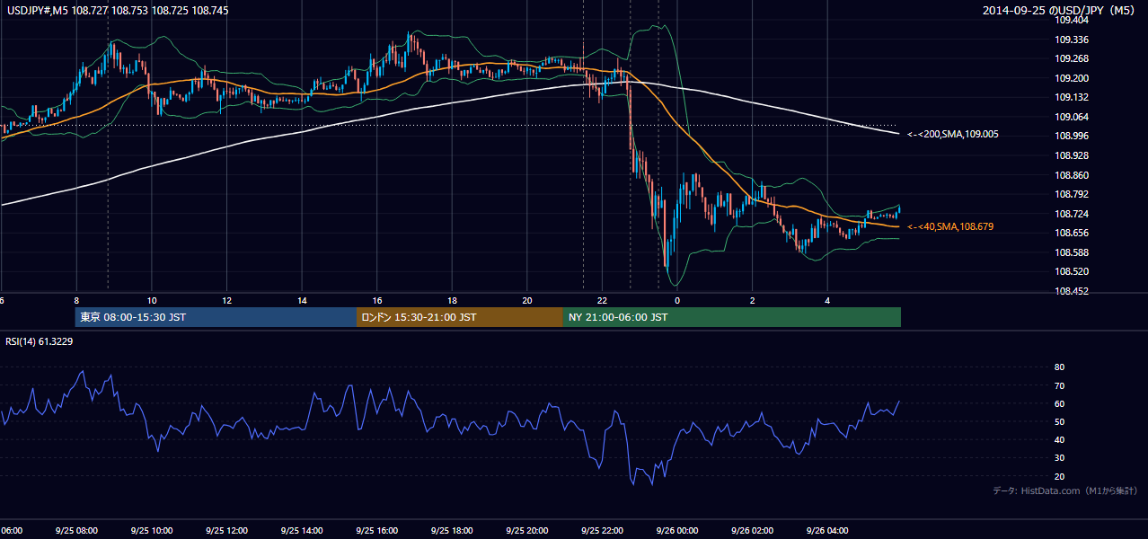Click the 109.268 price axis label

click(1072, 58)
